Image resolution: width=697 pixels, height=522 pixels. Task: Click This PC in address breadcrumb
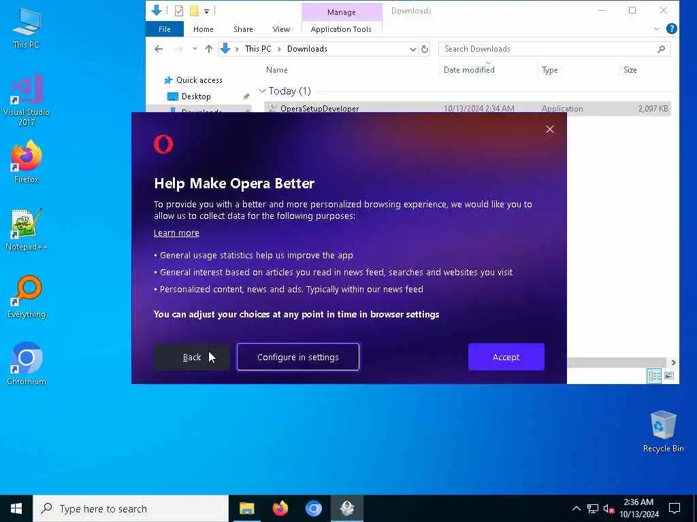tap(258, 49)
